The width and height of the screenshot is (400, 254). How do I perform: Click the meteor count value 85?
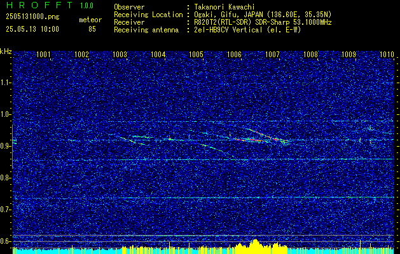tap(92, 29)
